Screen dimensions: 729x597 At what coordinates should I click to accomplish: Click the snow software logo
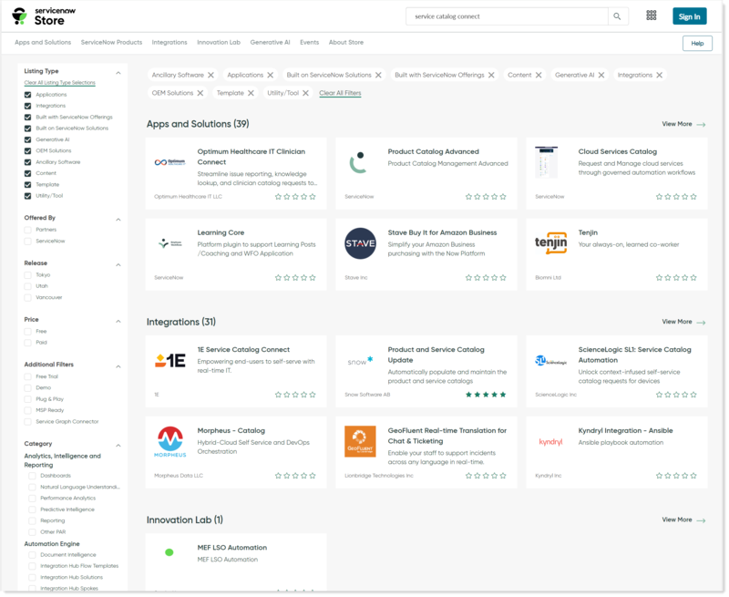[x=361, y=361]
